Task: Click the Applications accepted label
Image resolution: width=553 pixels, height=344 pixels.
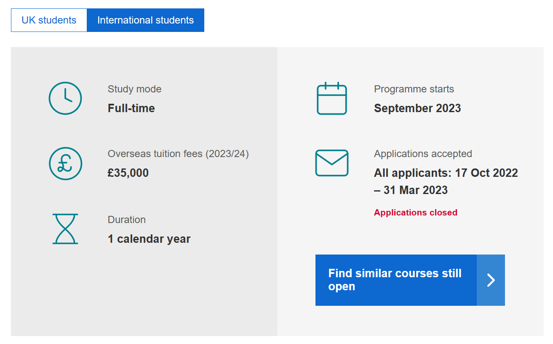Action: (x=423, y=154)
